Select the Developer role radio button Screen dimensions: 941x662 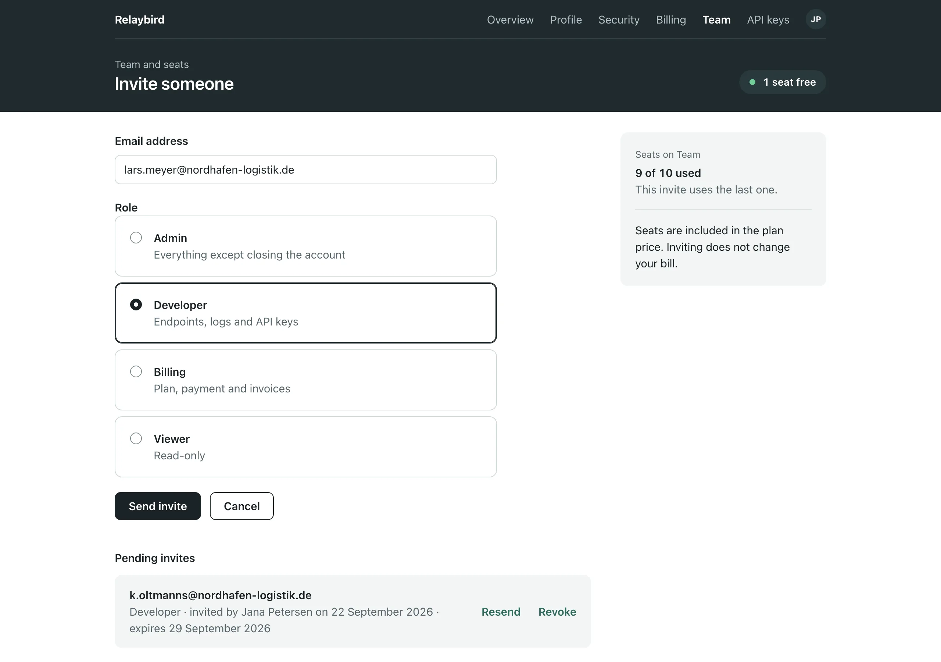pos(136,305)
